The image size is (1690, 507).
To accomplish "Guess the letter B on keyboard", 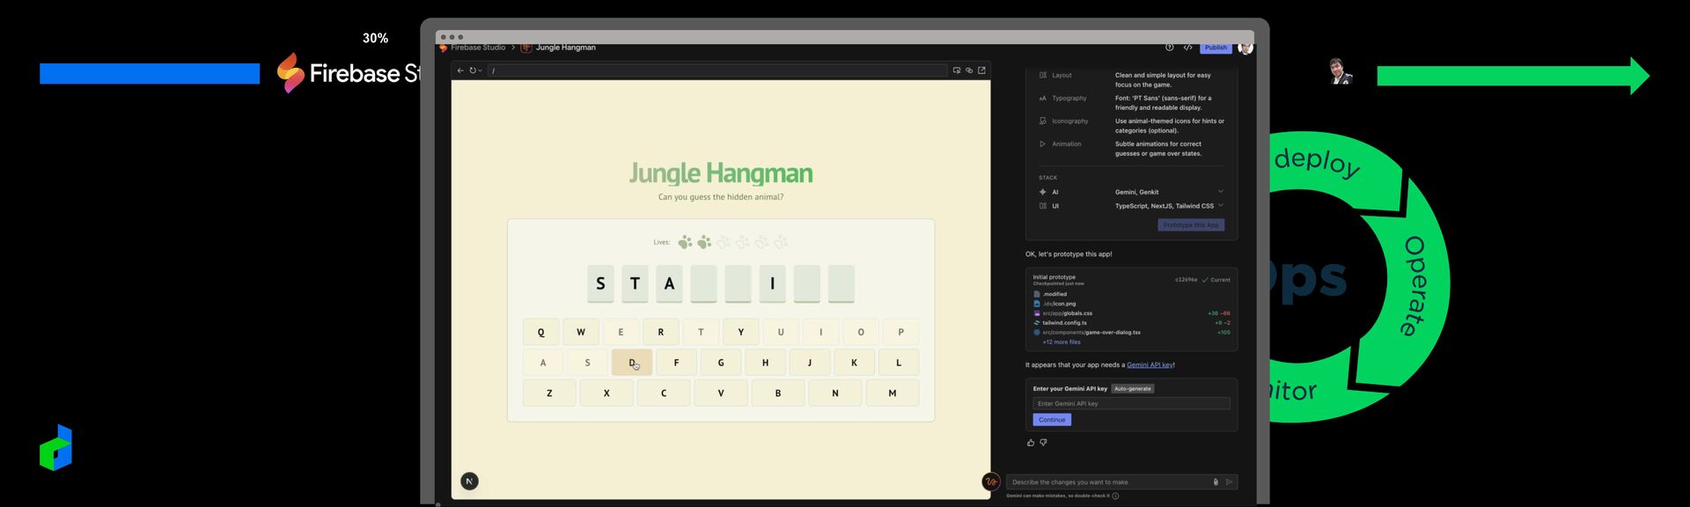I will pos(778,393).
